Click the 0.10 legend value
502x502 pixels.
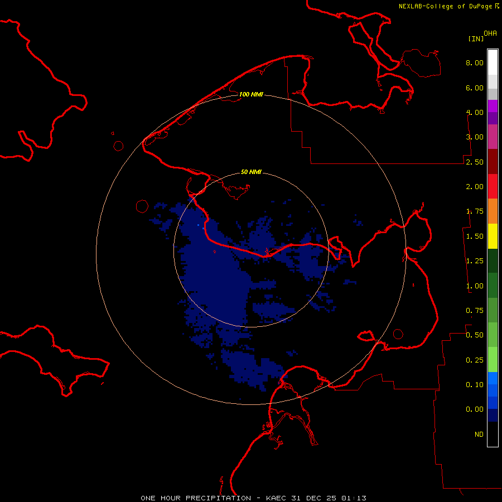click(475, 385)
